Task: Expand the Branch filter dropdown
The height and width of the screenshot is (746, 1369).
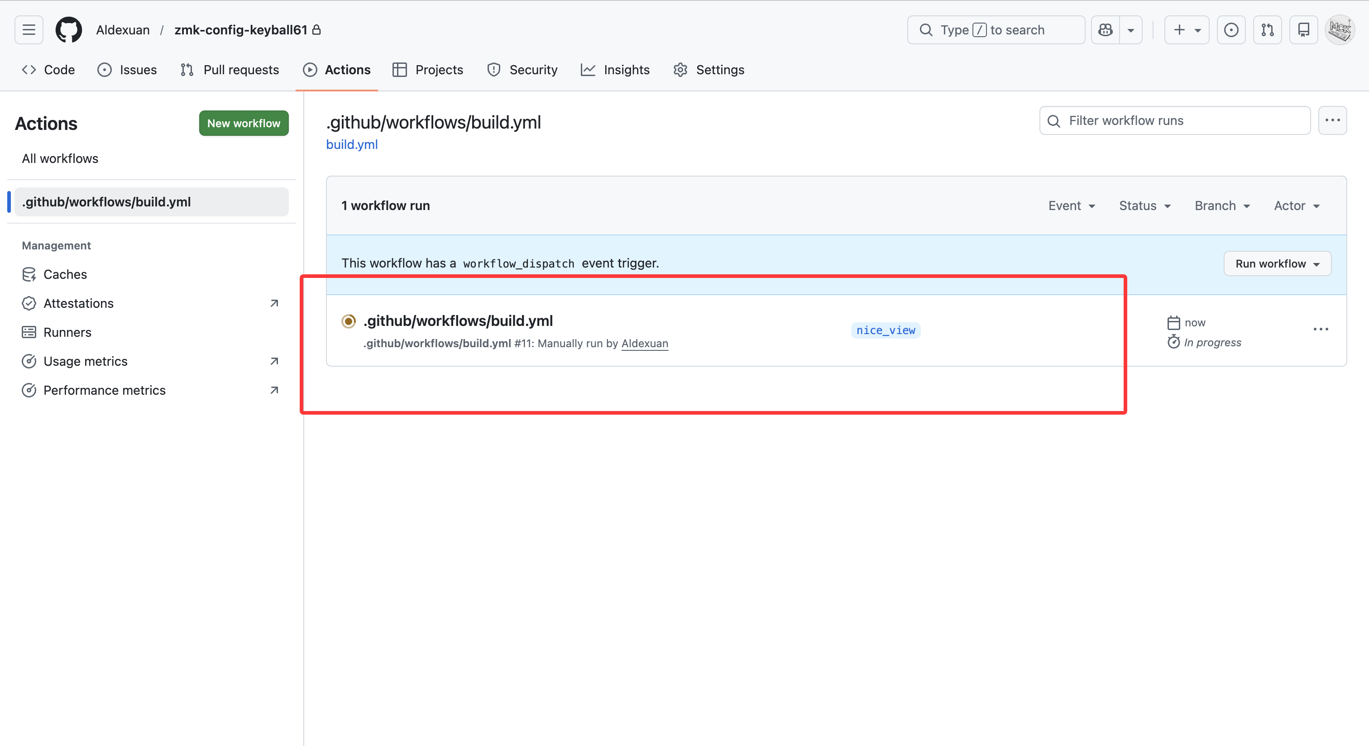Action: point(1222,206)
